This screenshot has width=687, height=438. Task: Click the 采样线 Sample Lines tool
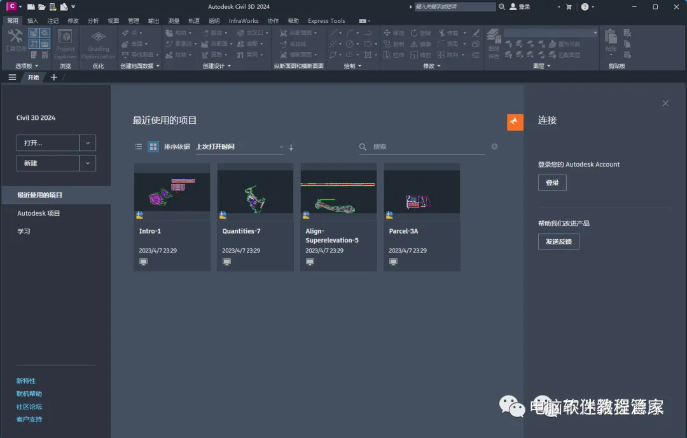click(x=293, y=44)
